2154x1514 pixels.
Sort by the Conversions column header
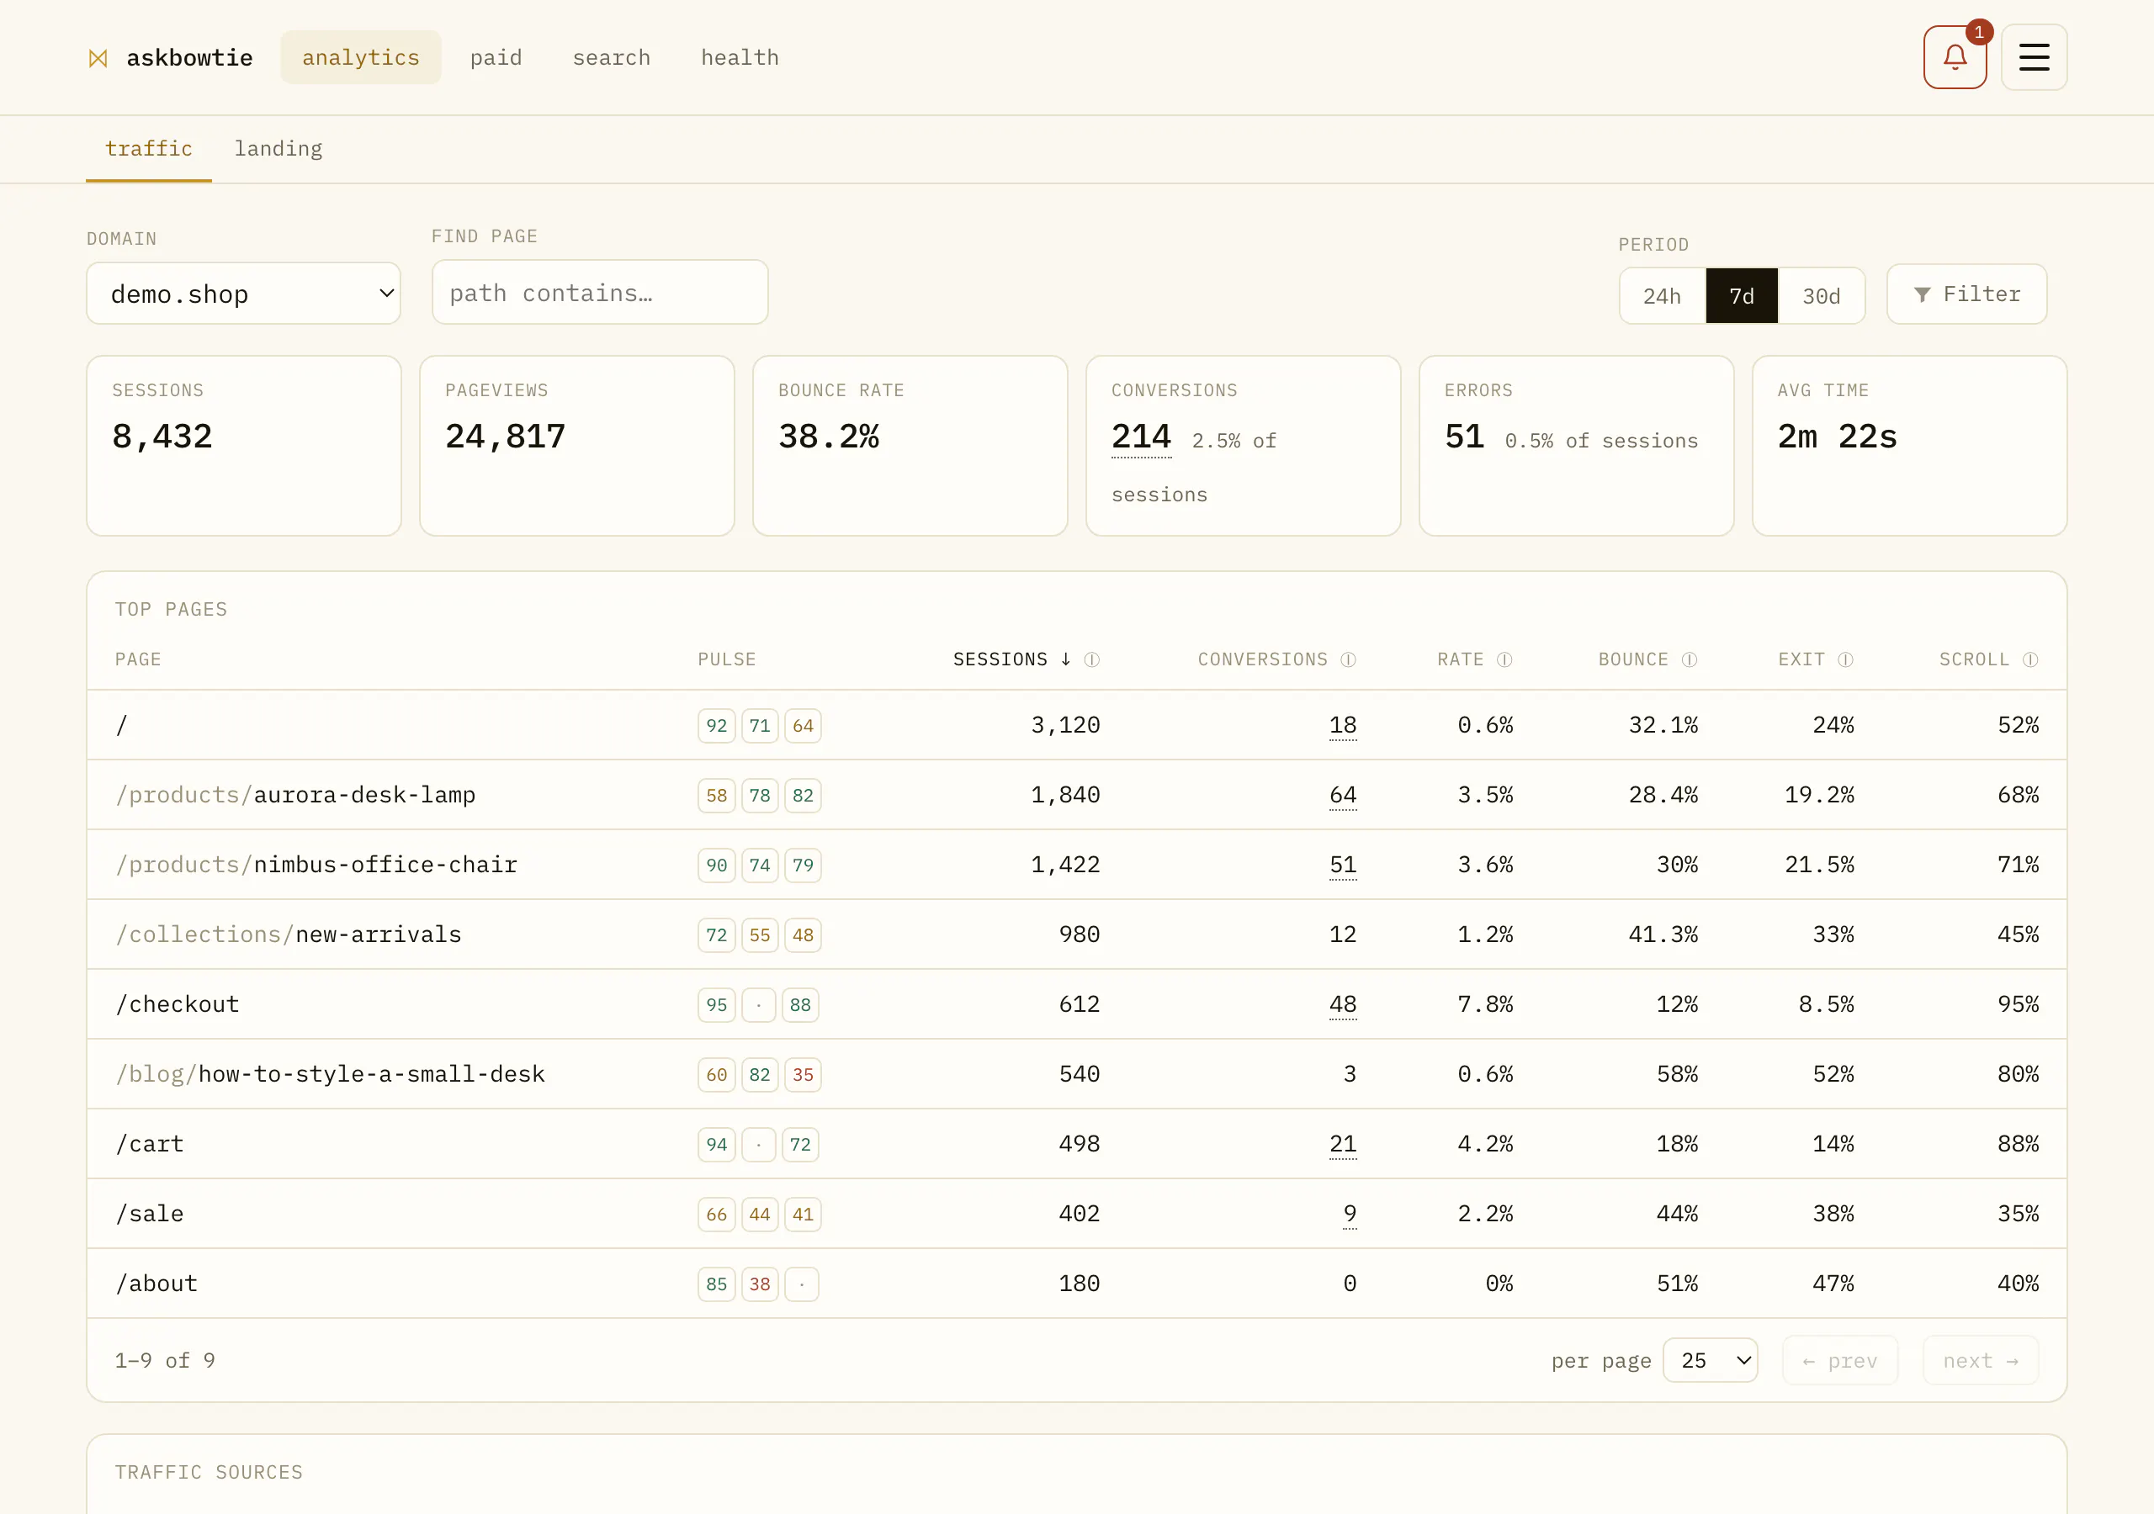click(1263, 659)
